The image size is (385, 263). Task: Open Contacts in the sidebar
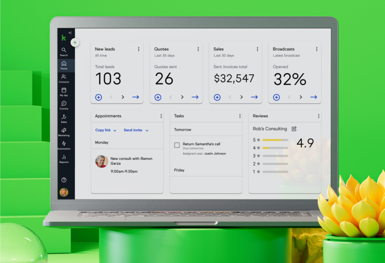point(64,78)
